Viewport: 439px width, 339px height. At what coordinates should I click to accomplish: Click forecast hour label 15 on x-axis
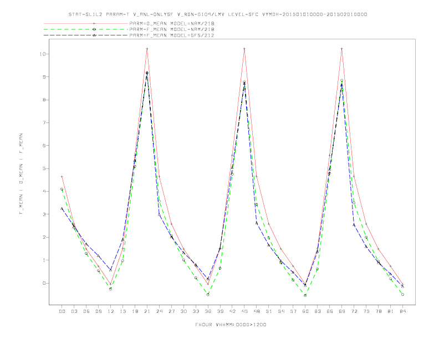[x=123, y=311]
